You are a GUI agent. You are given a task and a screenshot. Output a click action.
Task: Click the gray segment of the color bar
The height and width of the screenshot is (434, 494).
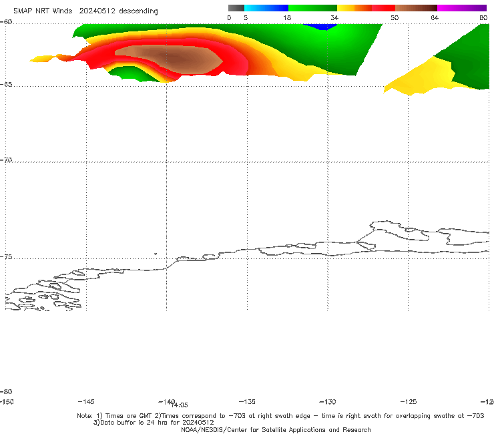pyautogui.click(x=236, y=8)
